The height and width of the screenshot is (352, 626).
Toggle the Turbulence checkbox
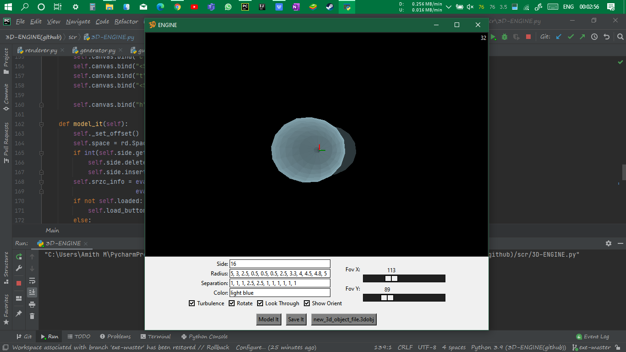pyautogui.click(x=192, y=303)
